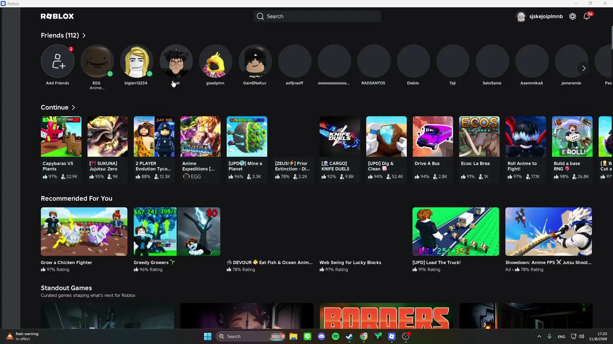
Task: Expand the Continue section chevron
Action: (73, 107)
